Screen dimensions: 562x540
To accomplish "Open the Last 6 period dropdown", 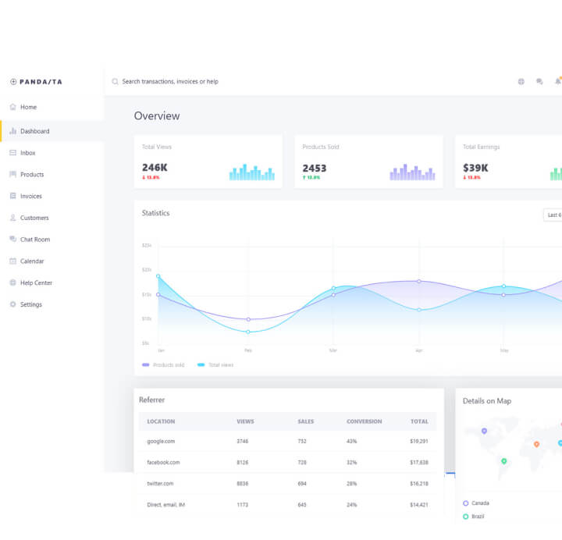I will (x=553, y=215).
